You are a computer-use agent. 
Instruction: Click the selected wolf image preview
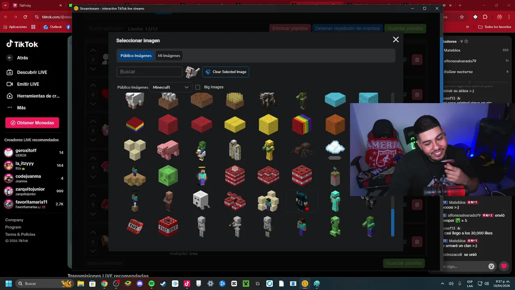click(192, 72)
